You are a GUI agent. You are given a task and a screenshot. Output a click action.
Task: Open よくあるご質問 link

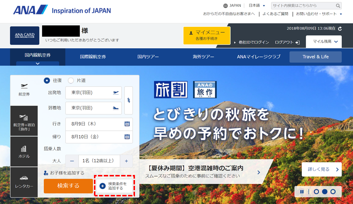275,14
